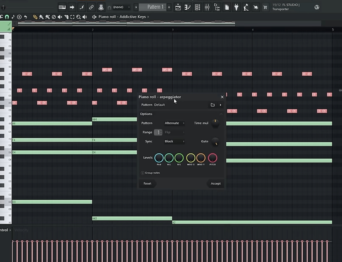This screenshot has width=342, height=262.
Task: Click the MOD X level knob
Action: (191, 158)
